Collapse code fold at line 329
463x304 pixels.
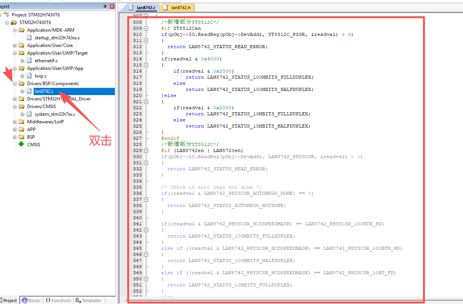(x=146, y=150)
